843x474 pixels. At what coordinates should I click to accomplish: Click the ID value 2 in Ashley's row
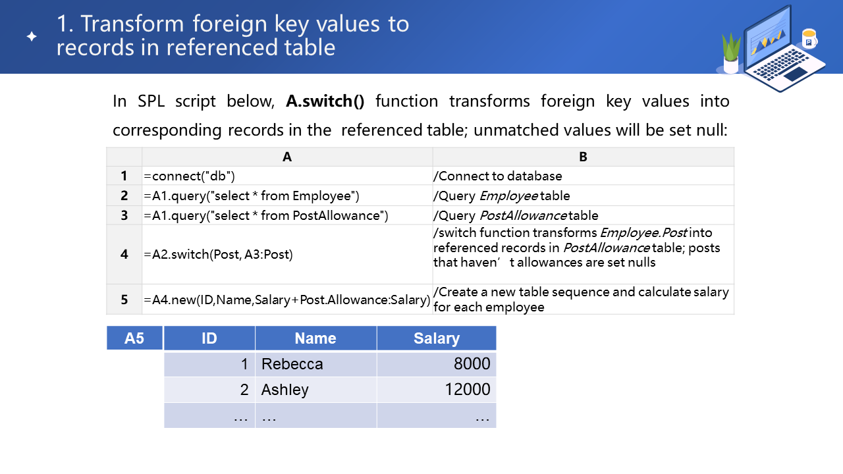(209, 390)
